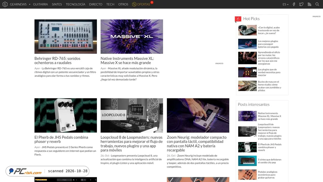This screenshot has width=323, height=182.
Task: Click cables thumbnail for 'Bucles de masa'
Action: [248, 86]
